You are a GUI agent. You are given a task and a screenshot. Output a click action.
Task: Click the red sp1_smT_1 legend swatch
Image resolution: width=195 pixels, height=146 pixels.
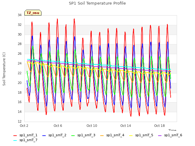coord(15,136)
